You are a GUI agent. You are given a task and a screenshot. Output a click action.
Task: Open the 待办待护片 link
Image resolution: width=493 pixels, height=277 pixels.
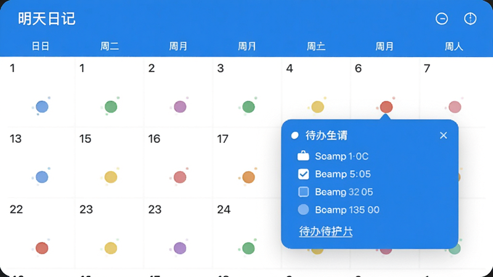pos(326,231)
